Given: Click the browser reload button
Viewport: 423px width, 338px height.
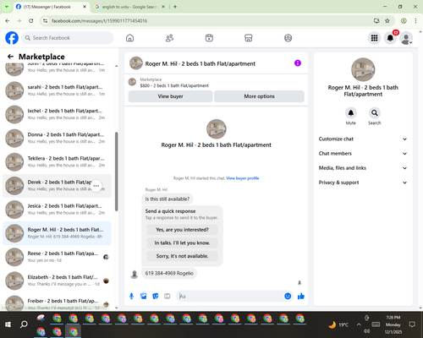Looking at the screenshot, I should pyautogui.click(x=31, y=21).
